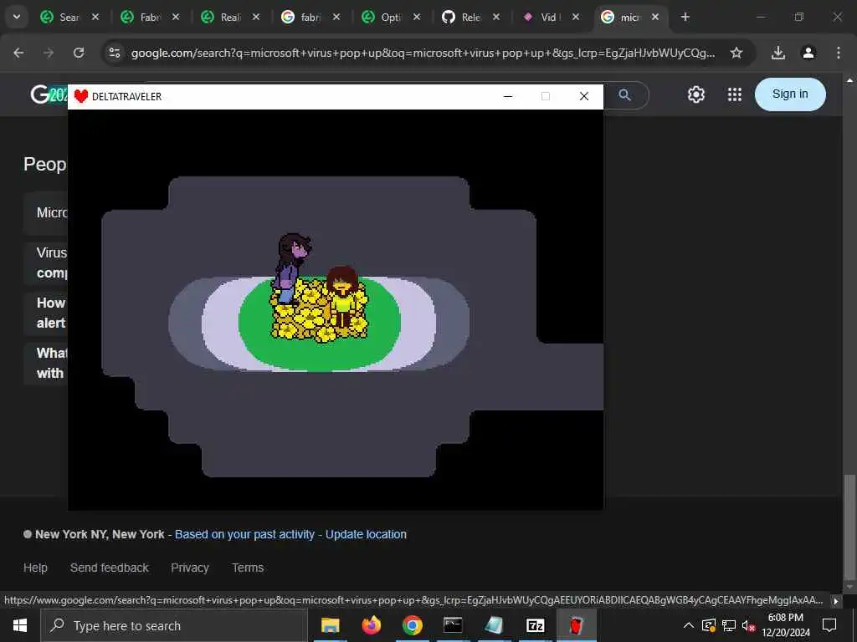Switch to the "Vid" browser tab
857x642 pixels.
pyautogui.click(x=542, y=17)
